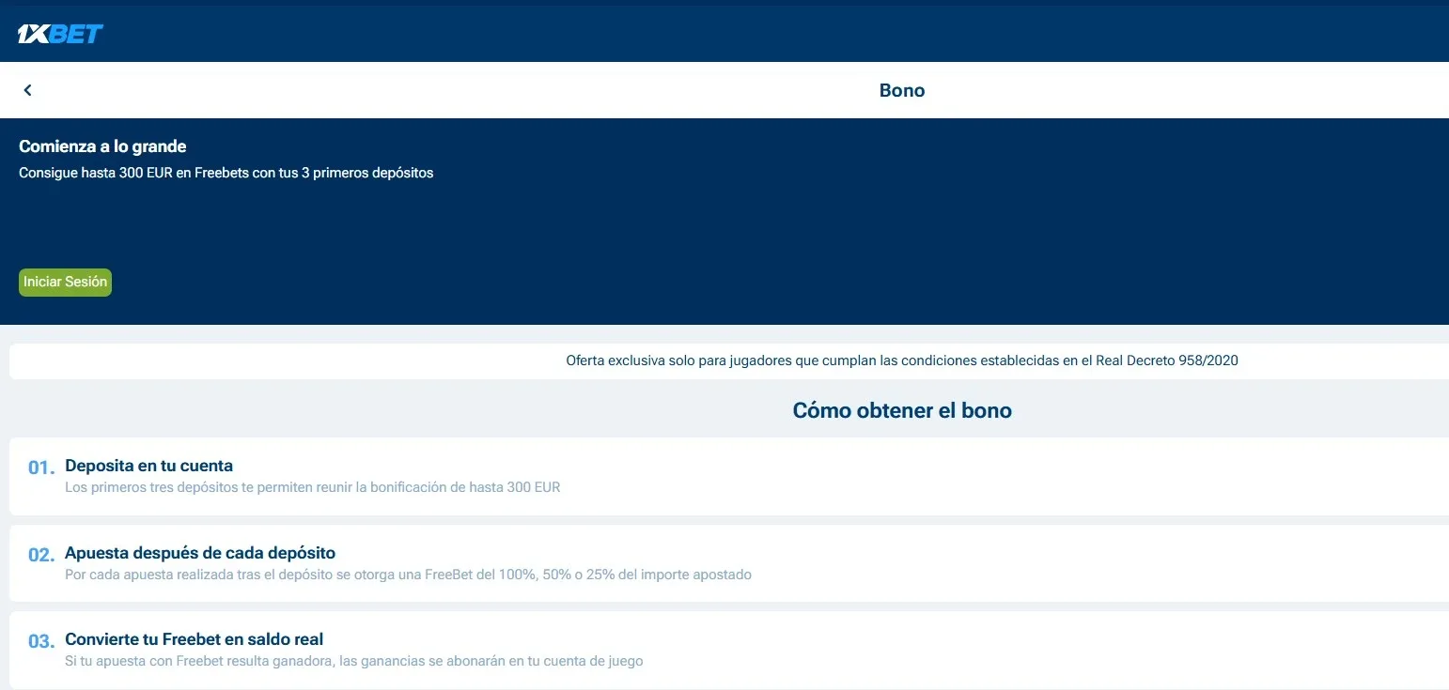Click the Bono page title
This screenshot has width=1449, height=690.
pyautogui.click(x=902, y=90)
